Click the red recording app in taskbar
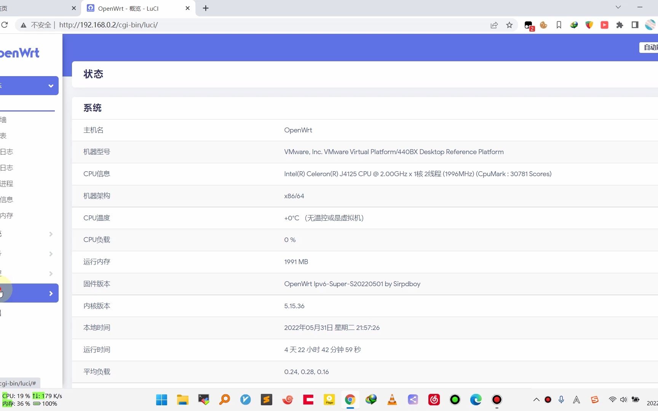This screenshot has height=411, width=658. [x=497, y=400]
